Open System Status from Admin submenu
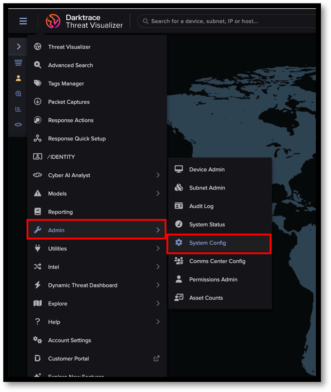Screen dimensions: 331x392 coord(220,224)
